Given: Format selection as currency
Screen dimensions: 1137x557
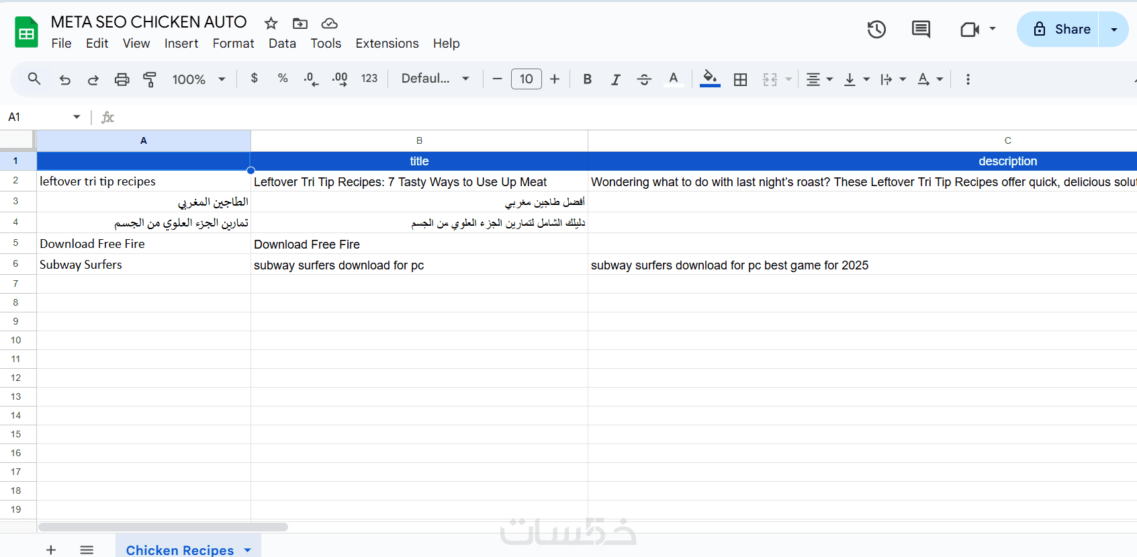Looking at the screenshot, I should 254,79.
